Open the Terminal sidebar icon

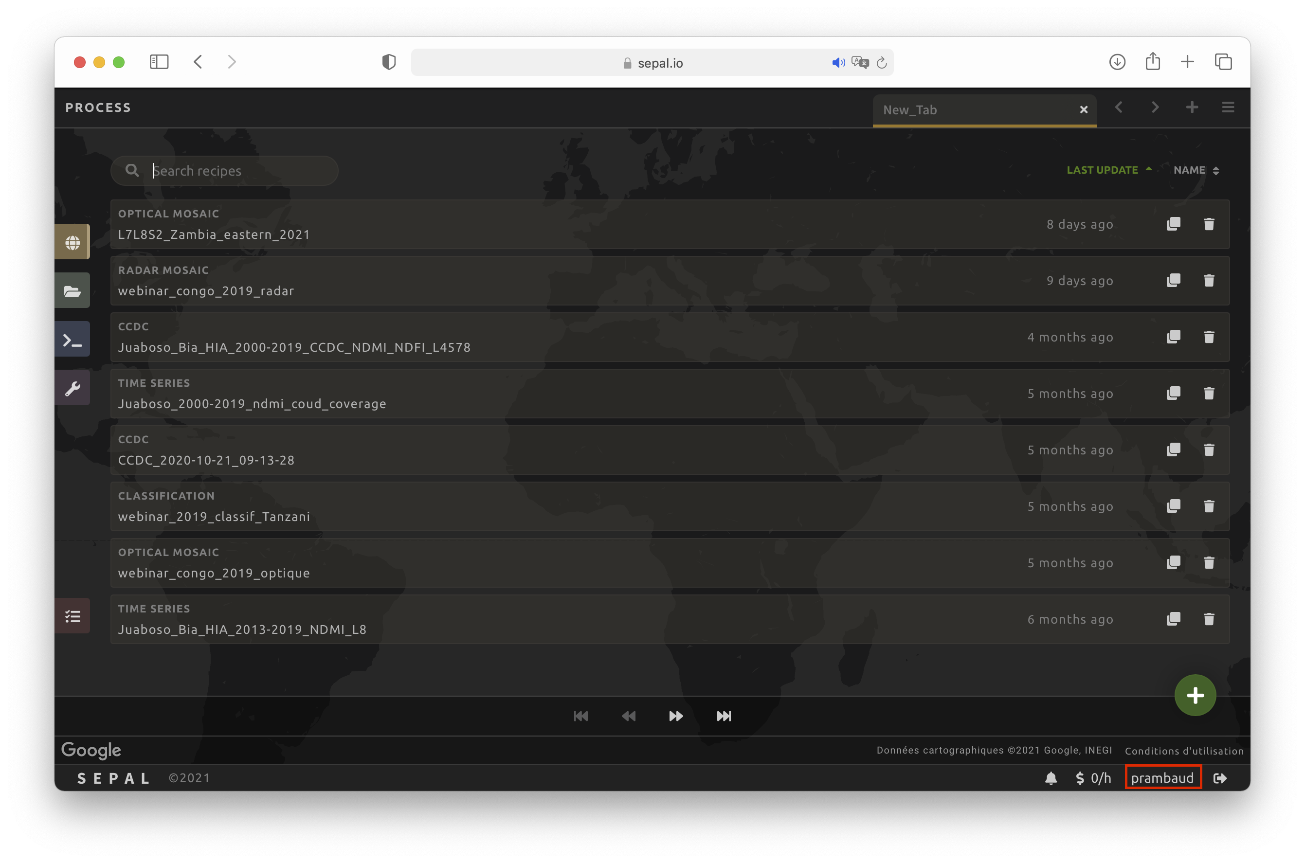coord(72,340)
